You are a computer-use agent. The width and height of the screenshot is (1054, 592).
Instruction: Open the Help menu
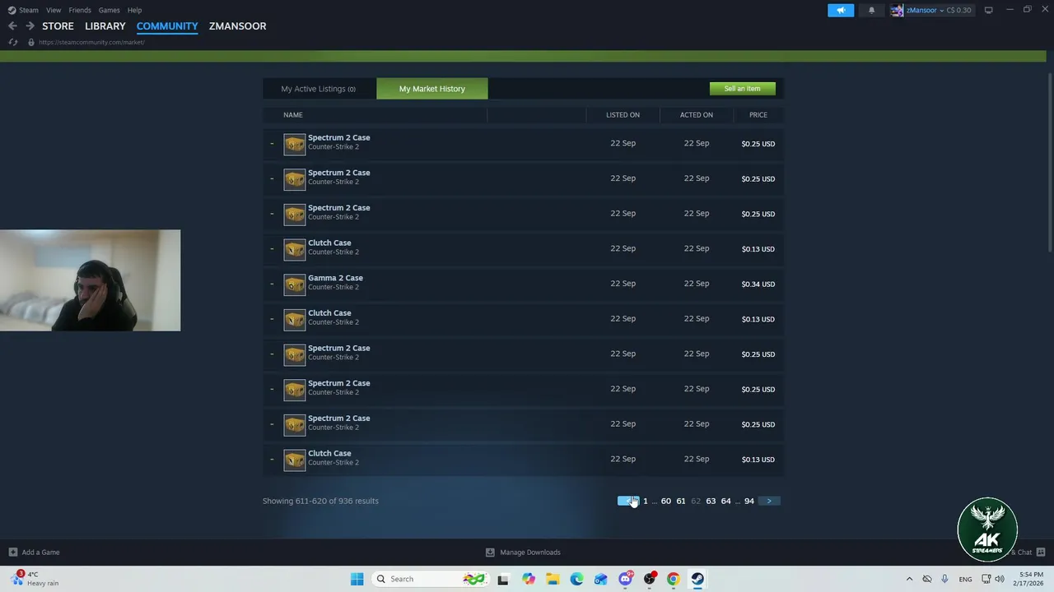134,10
